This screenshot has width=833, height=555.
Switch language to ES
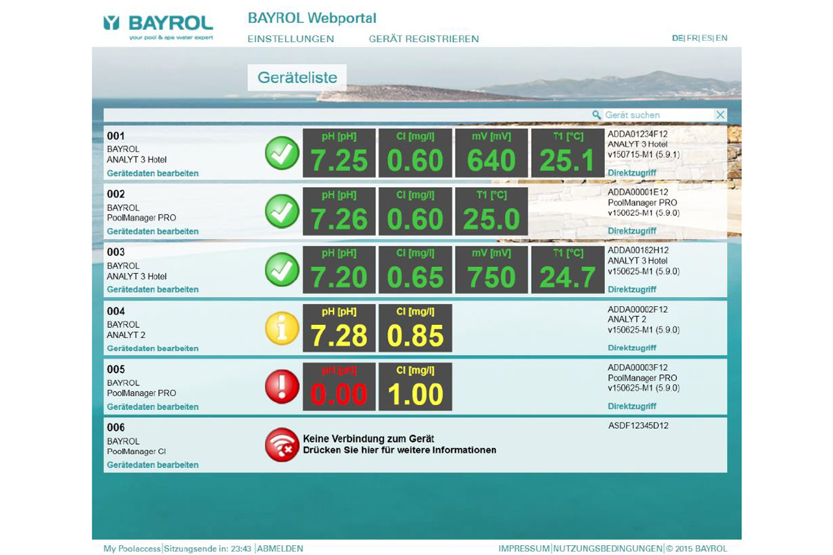pos(707,38)
